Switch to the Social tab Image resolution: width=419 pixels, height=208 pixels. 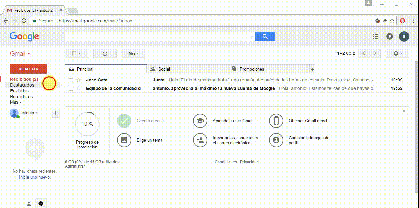187,69
